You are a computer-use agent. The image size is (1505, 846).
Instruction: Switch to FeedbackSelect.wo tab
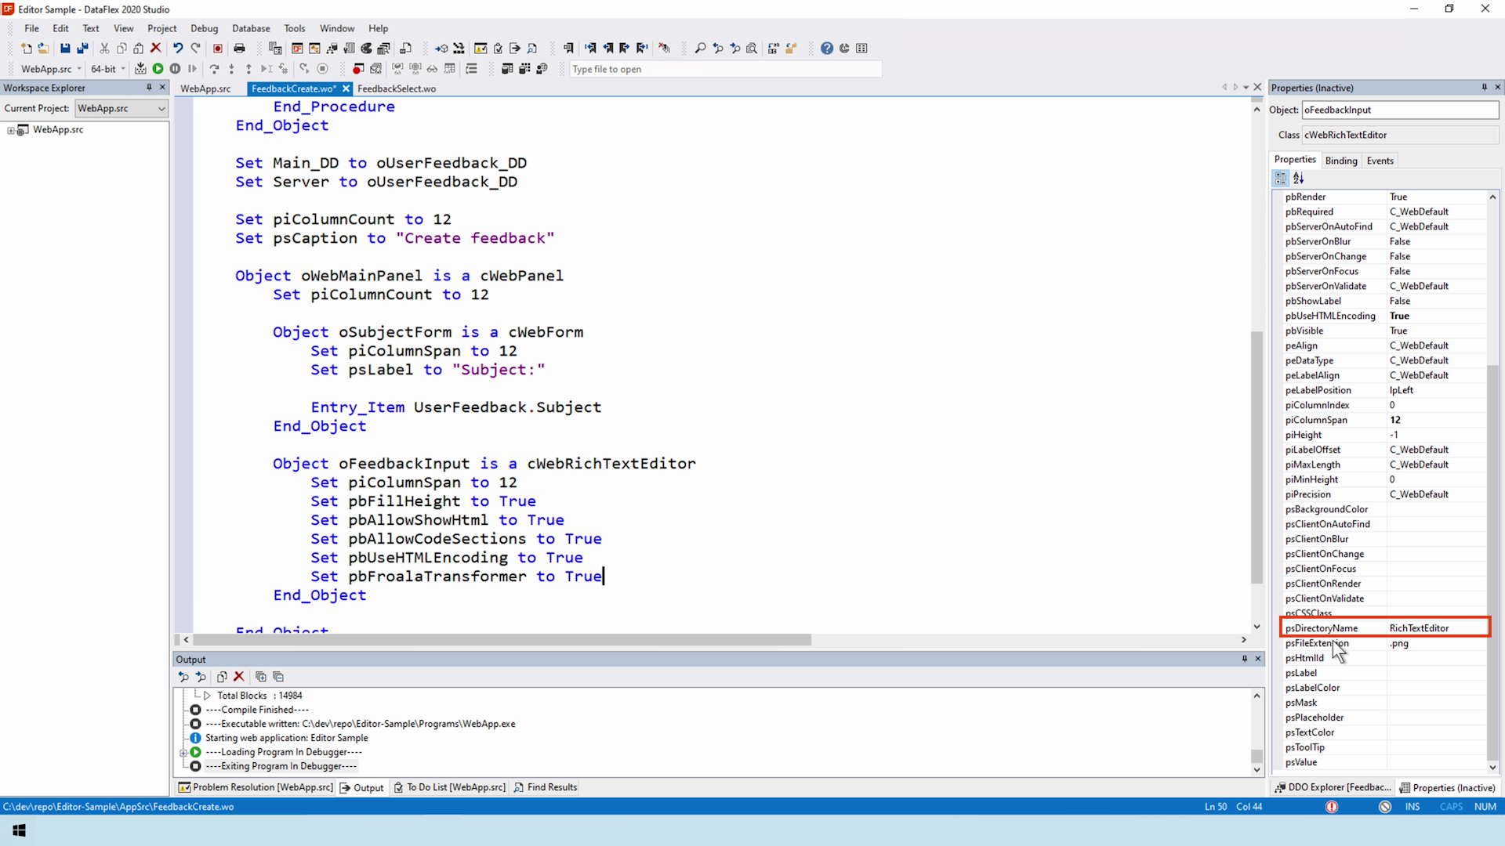pyautogui.click(x=397, y=89)
